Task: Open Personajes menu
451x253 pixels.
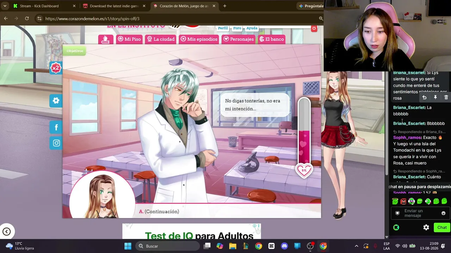Action: tap(239, 39)
